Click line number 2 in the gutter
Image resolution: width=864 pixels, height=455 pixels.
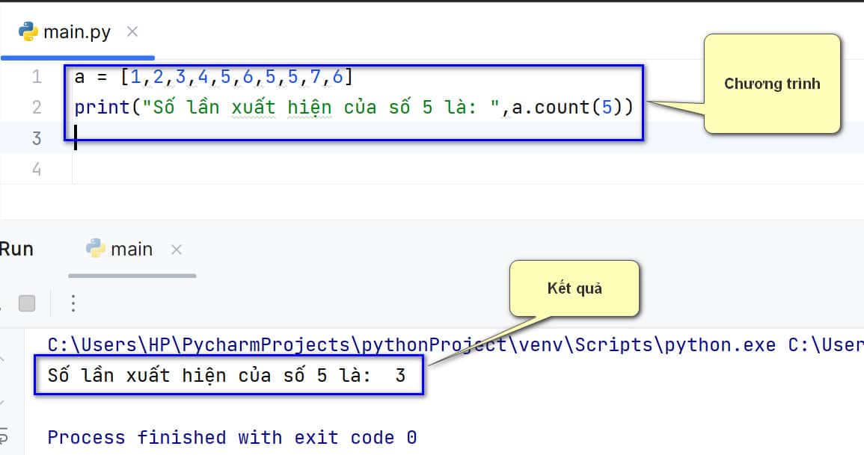[x=37, y=107]
